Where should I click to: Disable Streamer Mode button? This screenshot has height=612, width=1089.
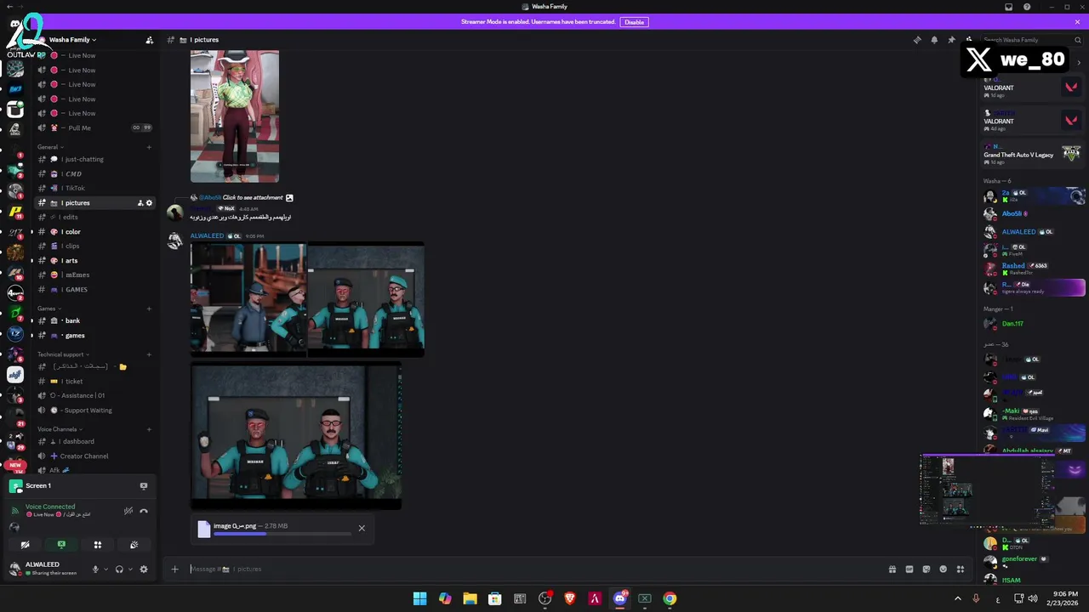634,22
